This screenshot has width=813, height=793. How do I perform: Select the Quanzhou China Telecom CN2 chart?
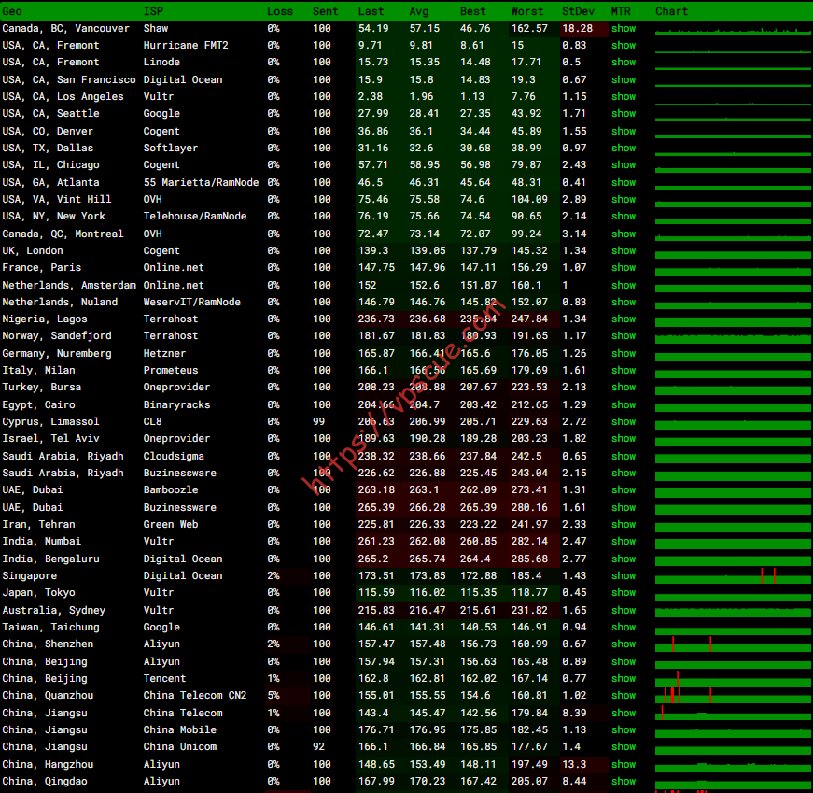[x=733, y=696]
